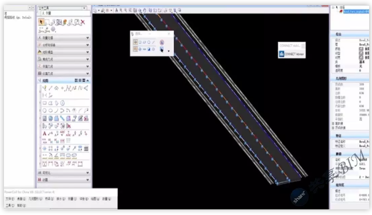The height and width of the screenshot is (215, 372).
Task: Select the highlighted Road_Pave_Asphalt tree item
Action: click(x=356, y=12)
